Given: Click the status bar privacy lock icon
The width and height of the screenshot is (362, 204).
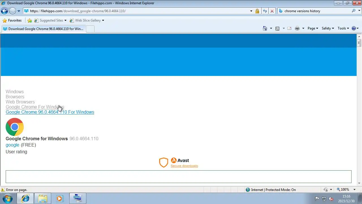Looking at the screenshot, I should (326, 190).
